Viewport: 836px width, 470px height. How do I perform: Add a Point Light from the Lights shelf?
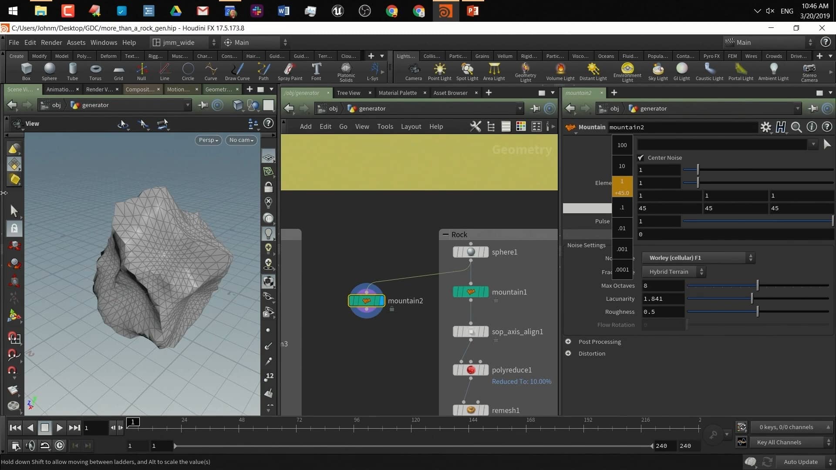point(439,71)
